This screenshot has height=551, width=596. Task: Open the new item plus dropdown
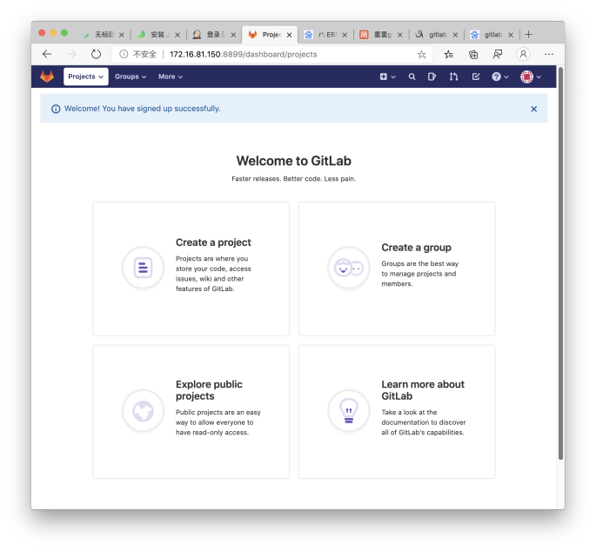[388, 76]
